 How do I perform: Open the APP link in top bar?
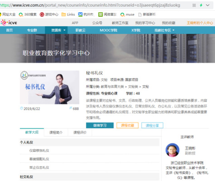click(x=75, y=23)
